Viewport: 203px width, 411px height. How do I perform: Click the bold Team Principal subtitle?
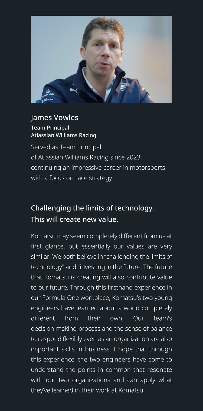[50, 127]
